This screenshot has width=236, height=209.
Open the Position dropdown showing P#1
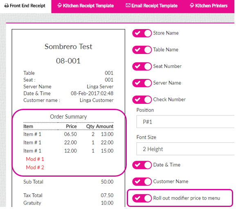[x=185, y=122]
